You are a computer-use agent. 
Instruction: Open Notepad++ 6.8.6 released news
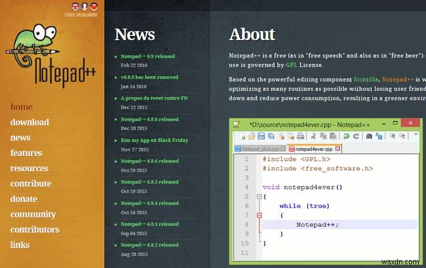pos(150,161)
